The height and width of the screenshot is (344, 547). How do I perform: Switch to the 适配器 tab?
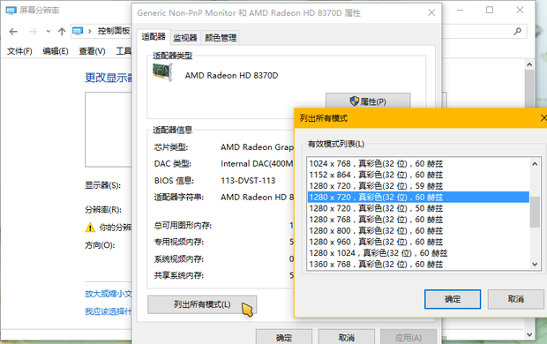point(154,37)
